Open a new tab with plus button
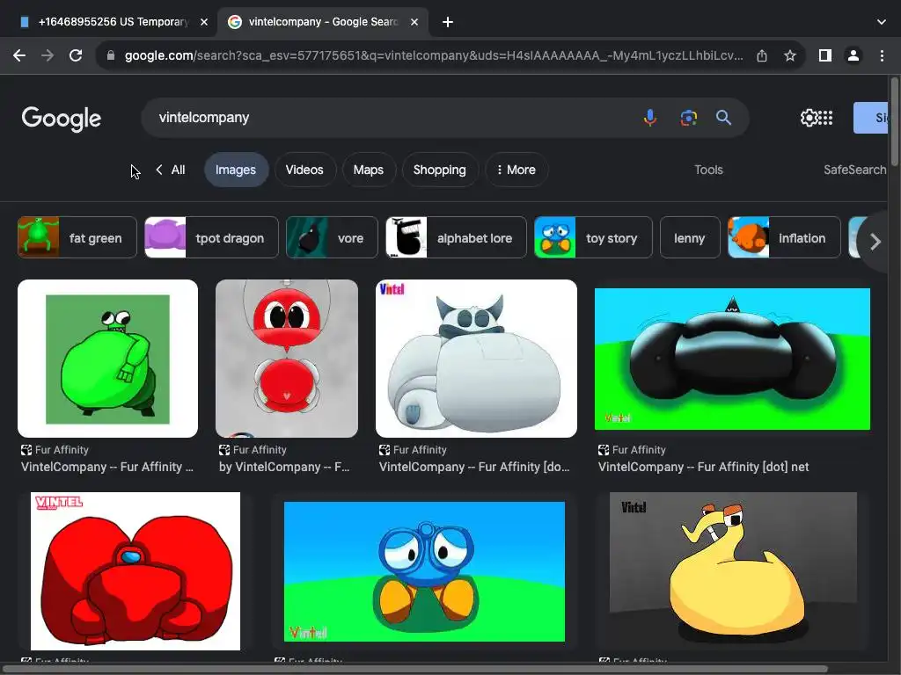Viewport: 901px width, 675px height. point(448,22)
